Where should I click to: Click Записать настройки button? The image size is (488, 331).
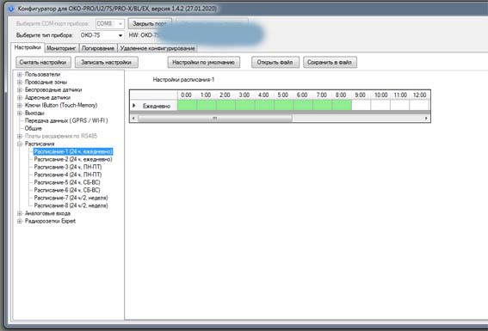point(106,62)
